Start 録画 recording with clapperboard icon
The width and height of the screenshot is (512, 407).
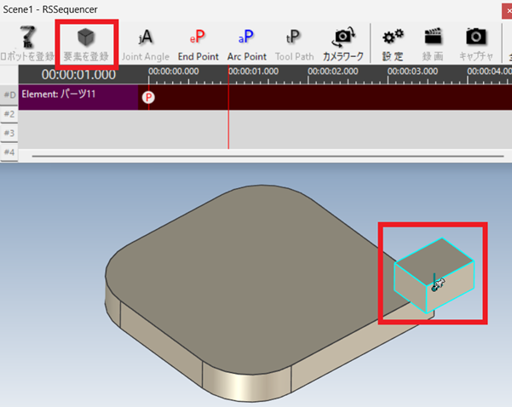[x=433, y=43]
